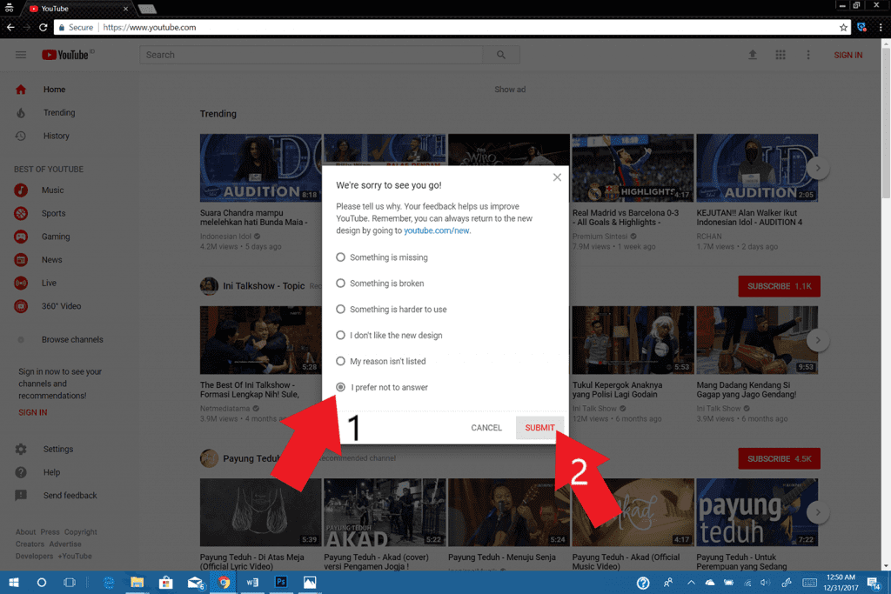Viewport: 891px width, 594px height.
Task: Advance Payung Teduh row with right arrow
Action: [817, 512]
